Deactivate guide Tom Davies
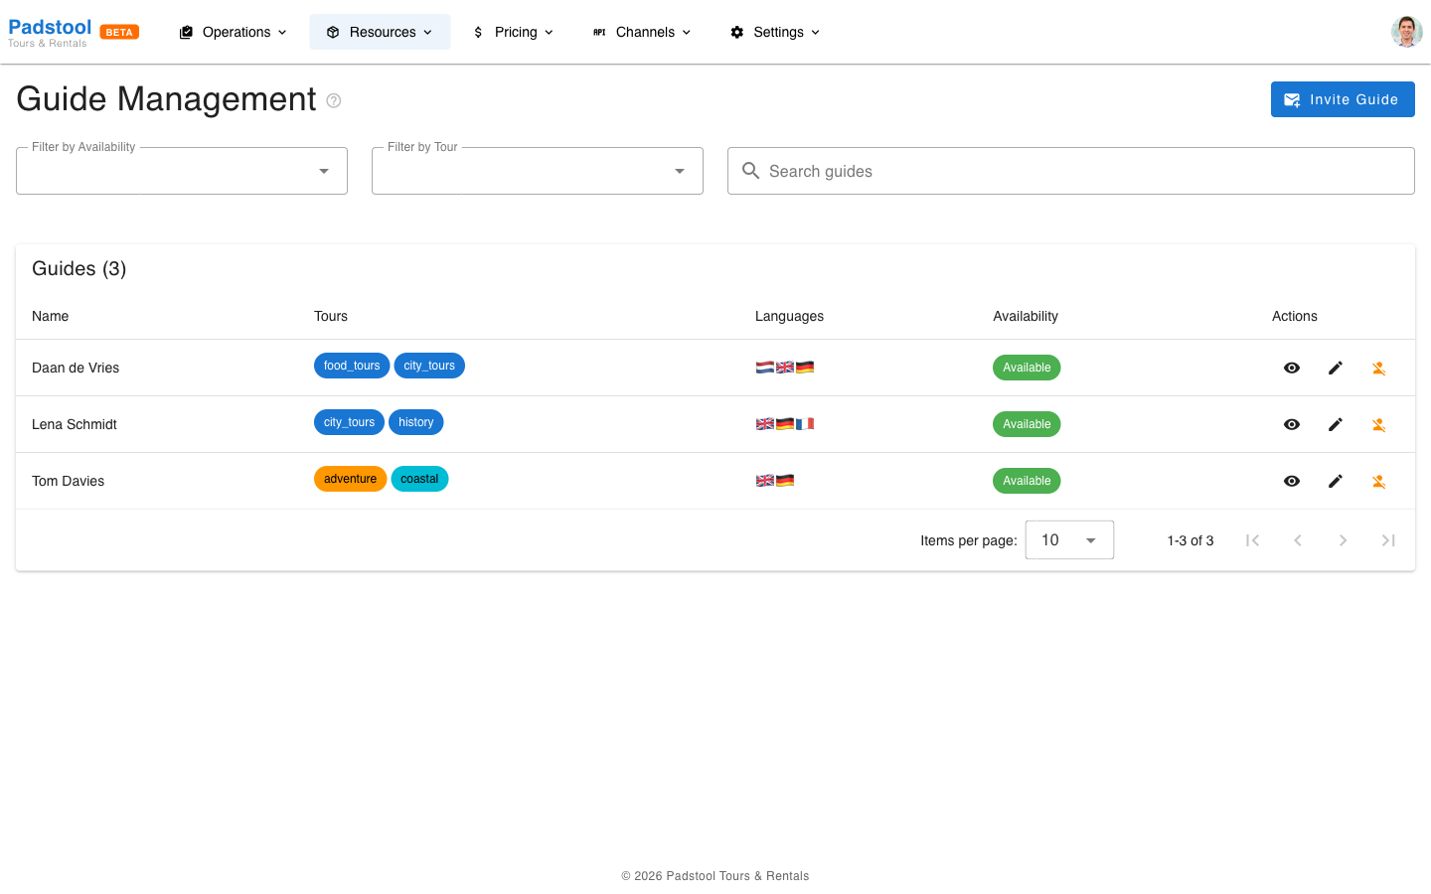Screen dimensions: 1431x894 1379,481
